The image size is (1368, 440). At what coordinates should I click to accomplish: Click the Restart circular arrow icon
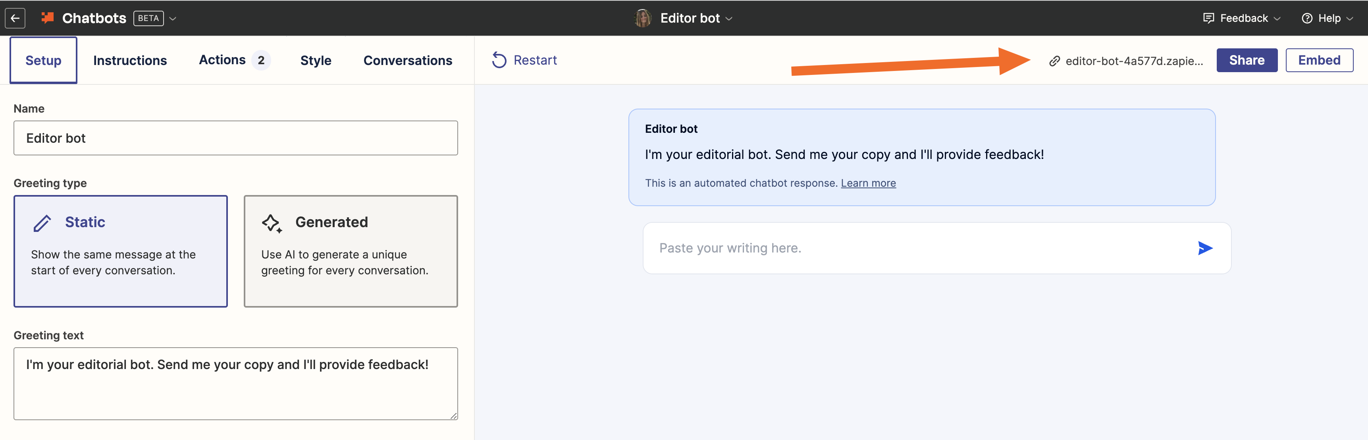click(x=499, y=60)
